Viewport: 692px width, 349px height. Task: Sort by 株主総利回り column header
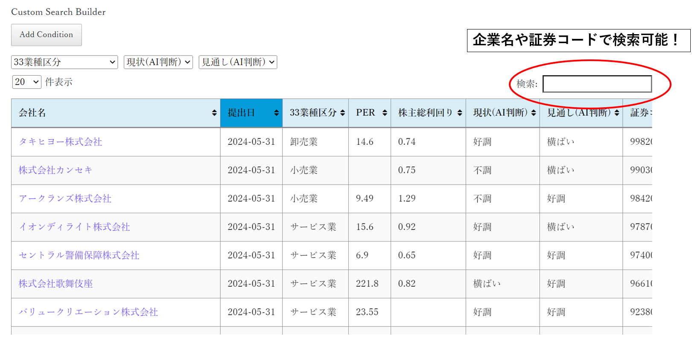pos(428,113)
